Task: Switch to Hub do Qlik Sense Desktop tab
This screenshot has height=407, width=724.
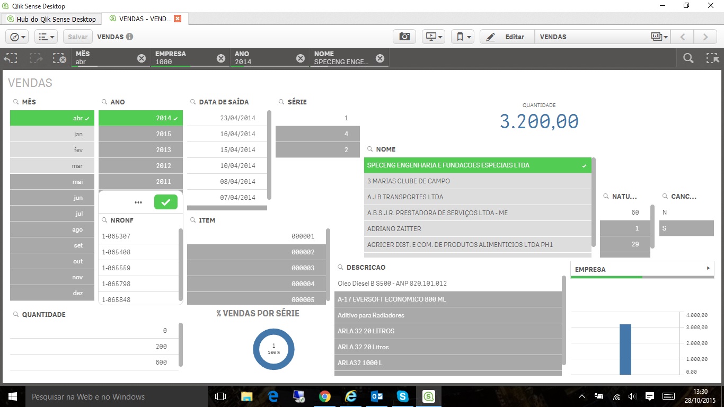Action: click(51, 19)
